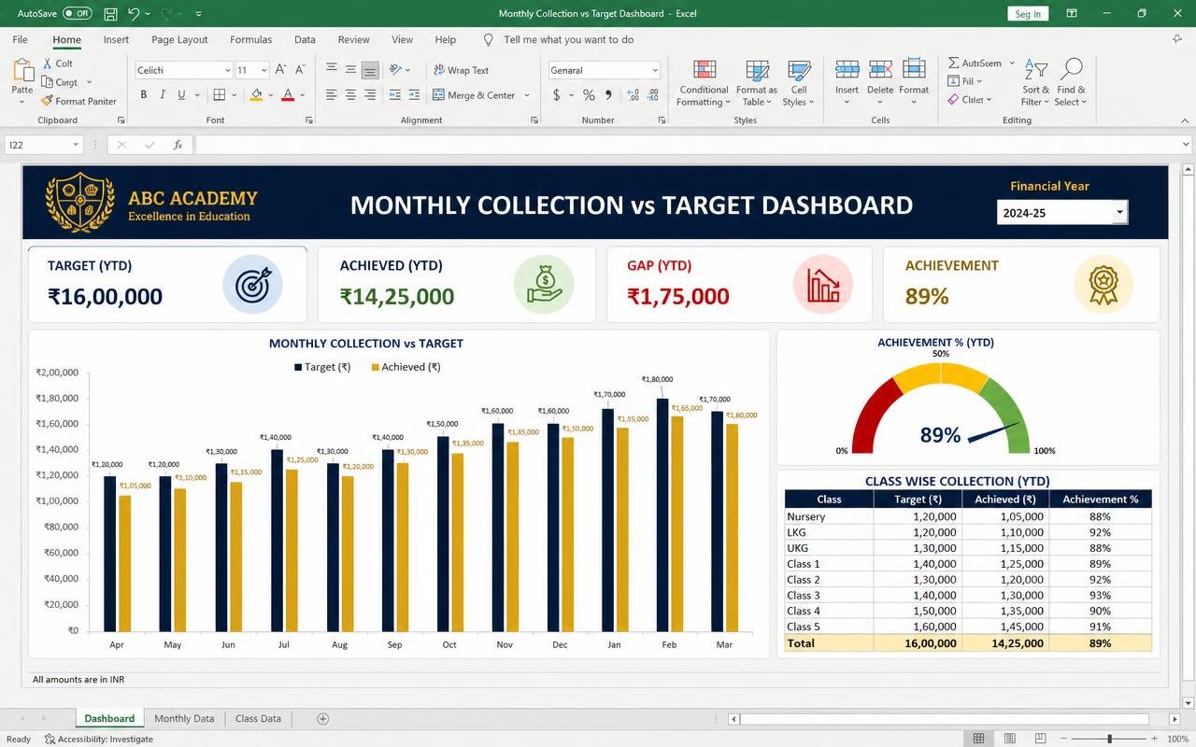
Task: Align text to the right
Action: [370, 95]
